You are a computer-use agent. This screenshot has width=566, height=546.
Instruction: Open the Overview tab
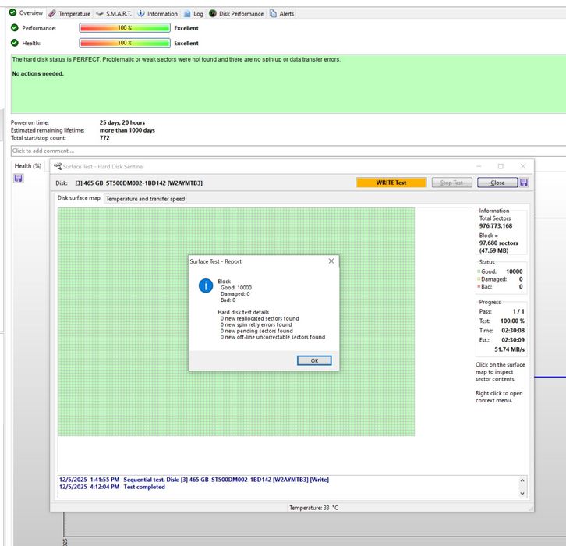(x=27, y=13)
